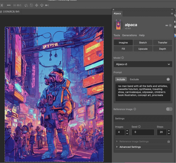Click the three-dots more options icon
Image resolution: width=176 pixels, height=163 pixels.
coord(9,5)
